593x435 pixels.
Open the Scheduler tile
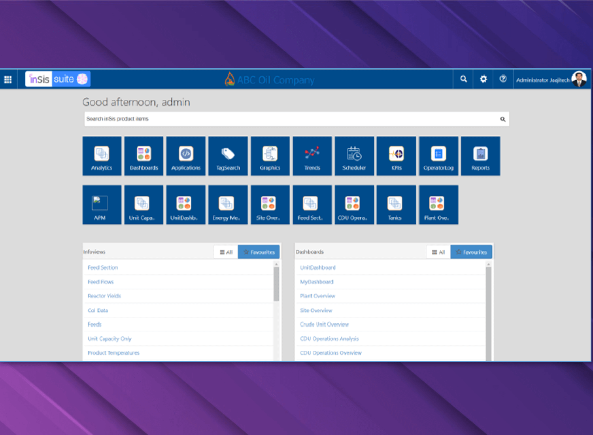[354, 156]
